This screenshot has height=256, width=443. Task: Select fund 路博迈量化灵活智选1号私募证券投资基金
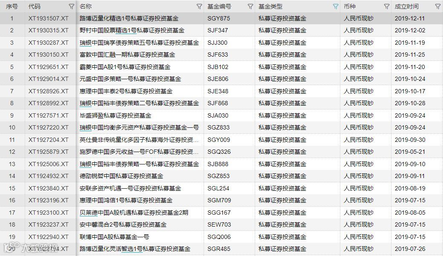point(135,249)
